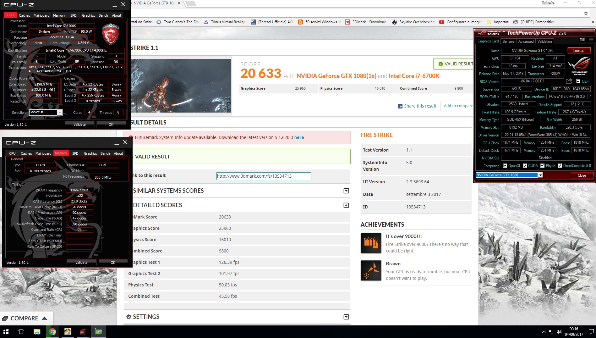Bookmark this page with the star icon
Image resolution: width=596 pixels, height=338 pixels.
tap(586, 13)
